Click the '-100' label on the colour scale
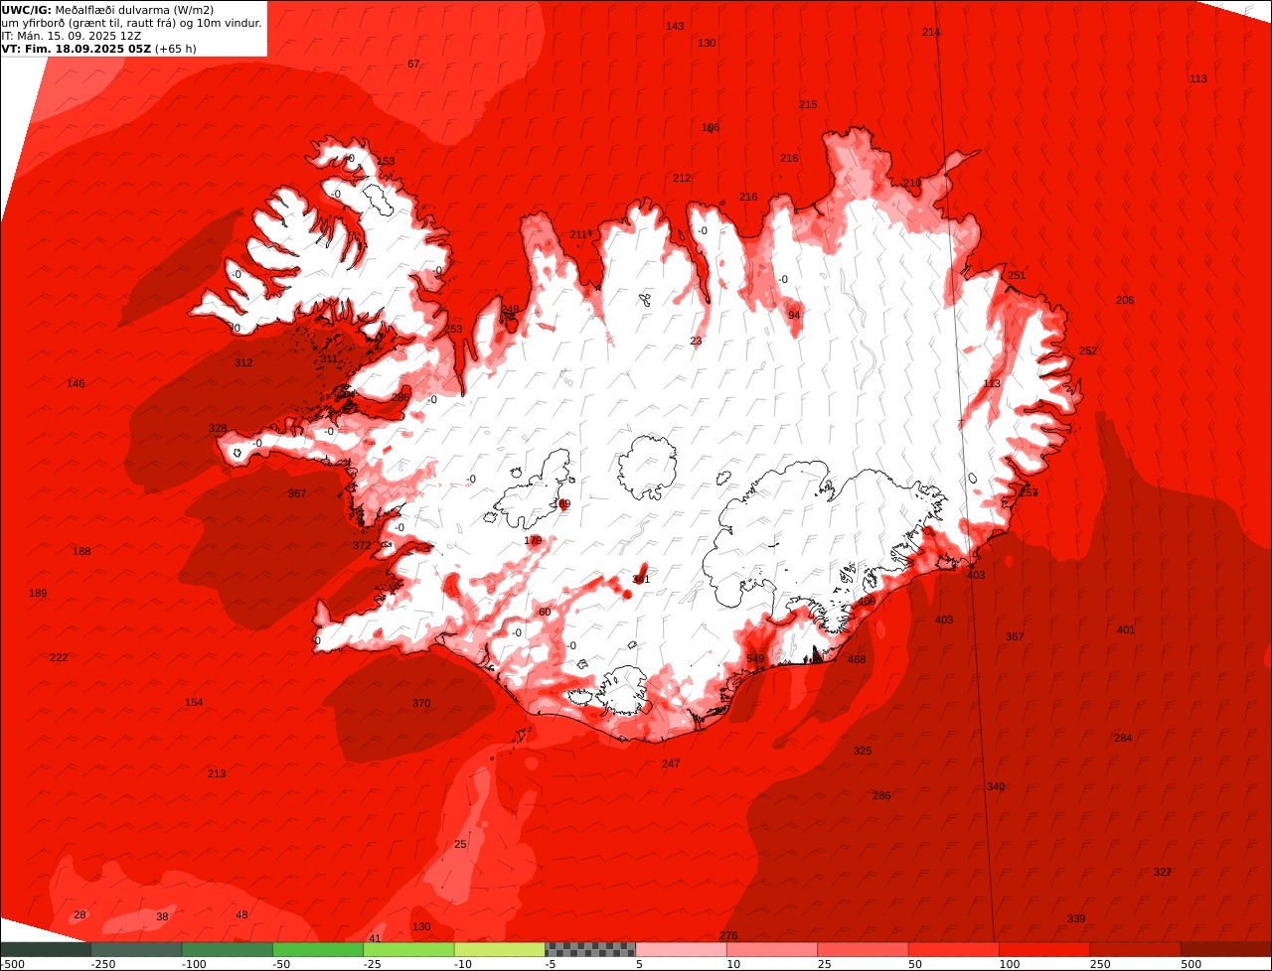The width and height of the screenshot is (1272, 971). tap(194, 964)
